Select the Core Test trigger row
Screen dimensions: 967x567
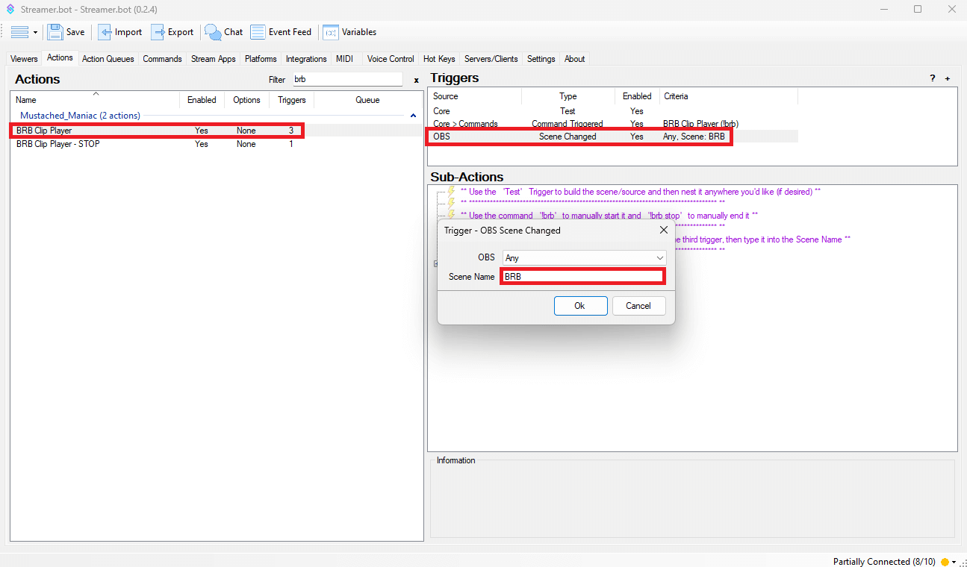[x=568, y=111]
